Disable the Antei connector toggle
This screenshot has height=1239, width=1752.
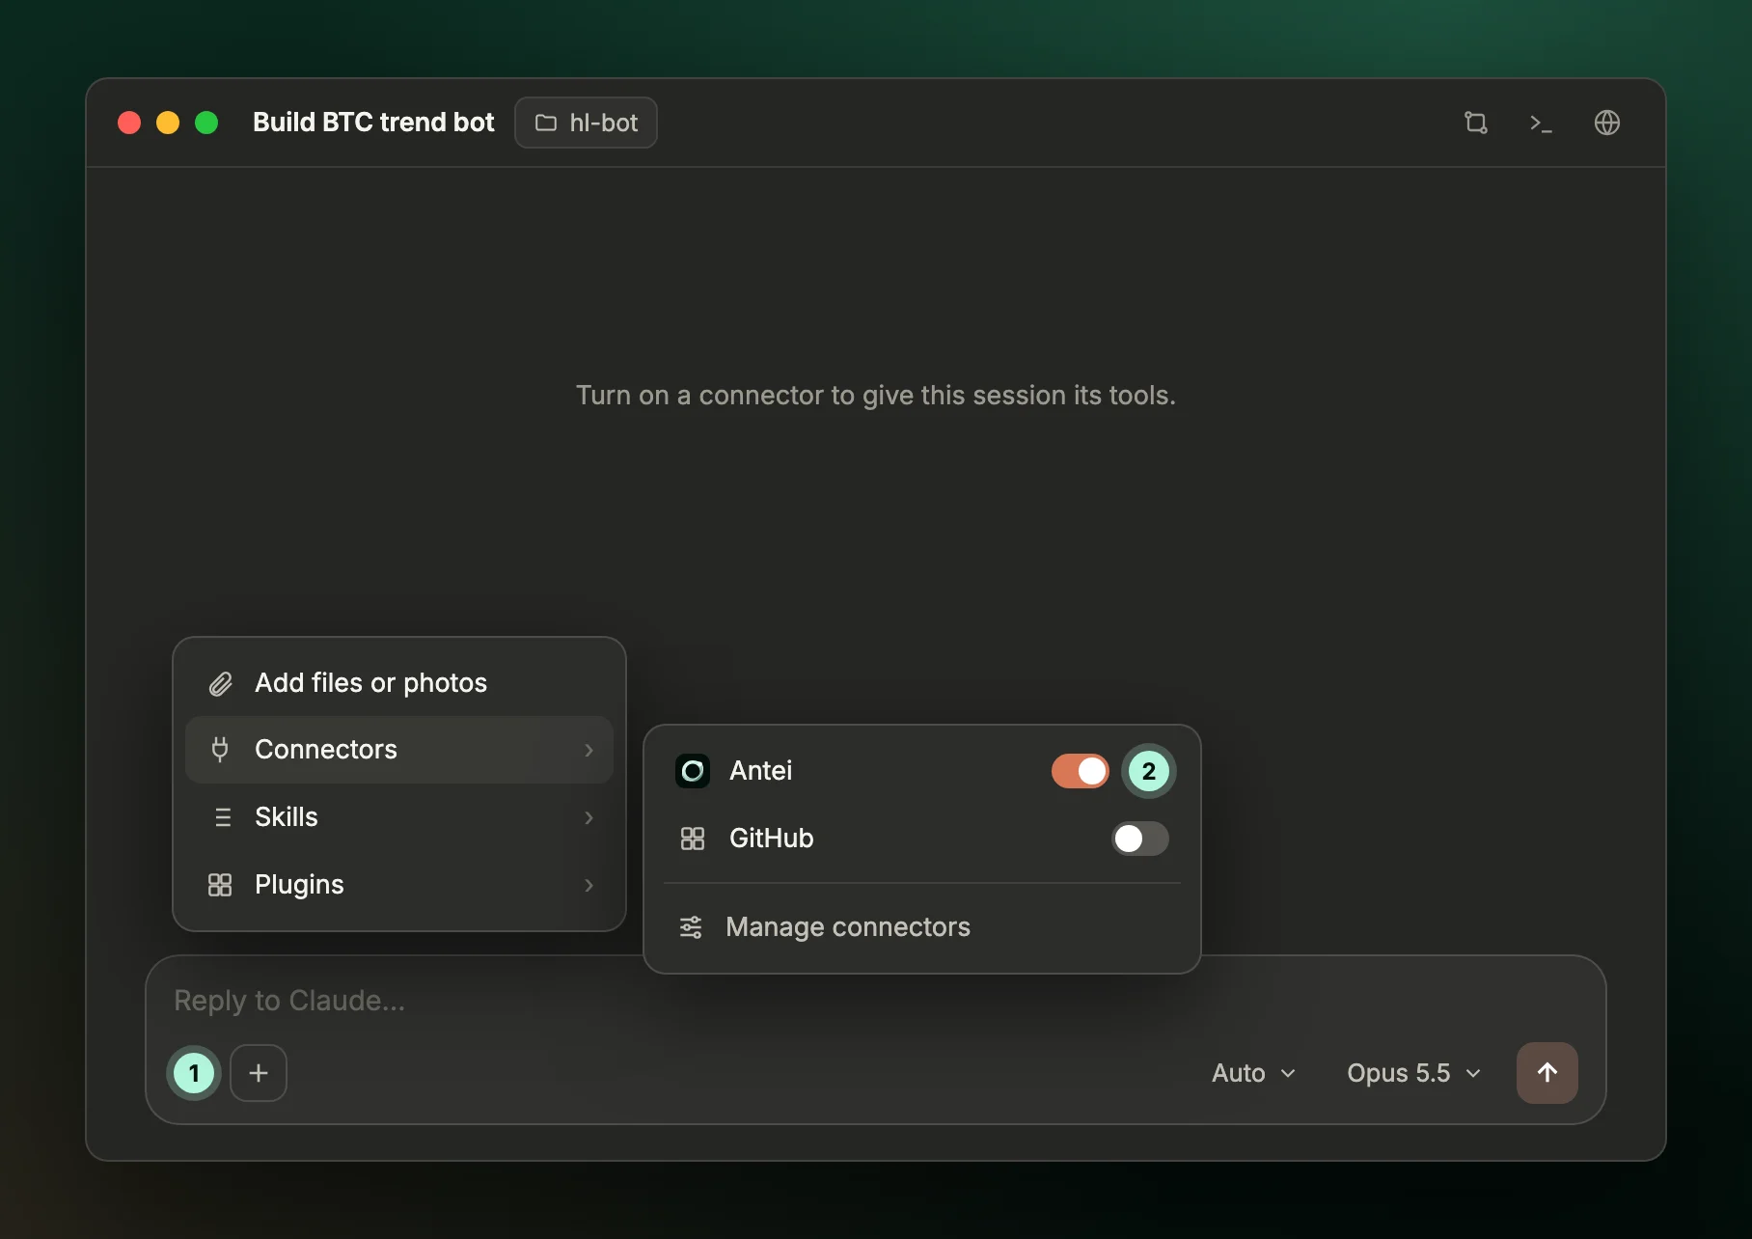tap(1081, 771)
